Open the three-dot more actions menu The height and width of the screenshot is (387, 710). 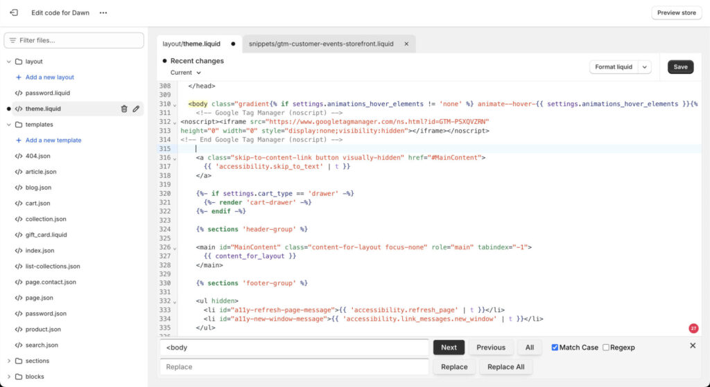(x=103, y=12)
